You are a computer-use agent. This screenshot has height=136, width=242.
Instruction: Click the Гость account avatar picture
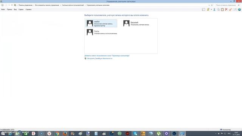(90, 32)
